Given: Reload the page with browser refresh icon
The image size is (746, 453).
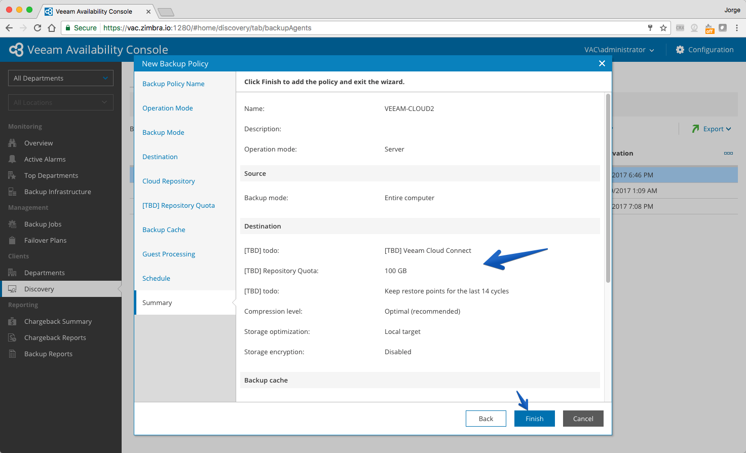Looking at the screenshot, I should coord(38,28).
